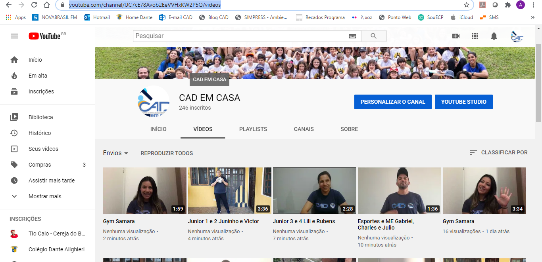
Task: Open the Chrome extensions puzzle icon
Action: click(507, 5)
